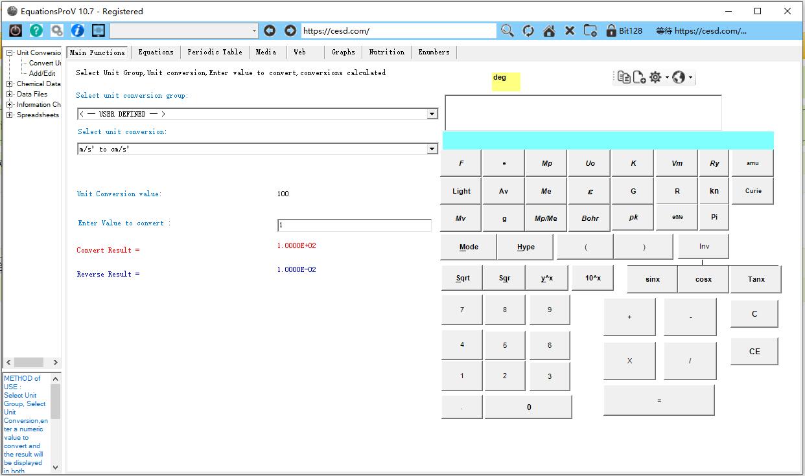Click the blue info icon in toolbar
The image size is (805, 476).
point(77,30)
